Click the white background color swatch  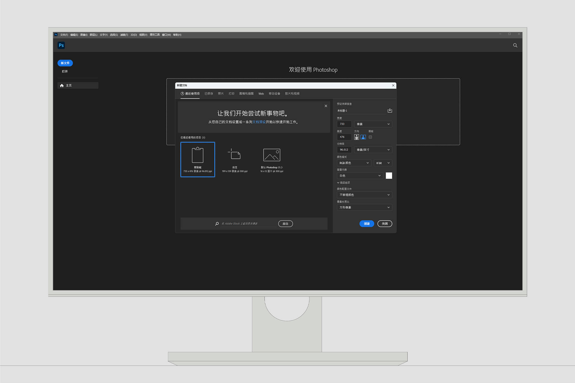click(x=389, y=176)
